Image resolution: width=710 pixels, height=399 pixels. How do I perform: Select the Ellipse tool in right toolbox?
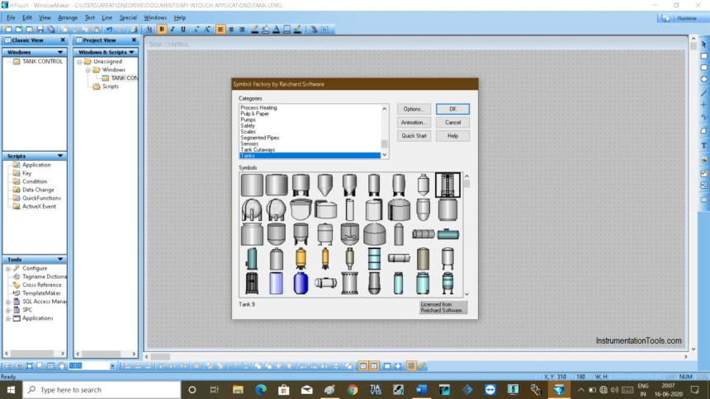point(703,79)
